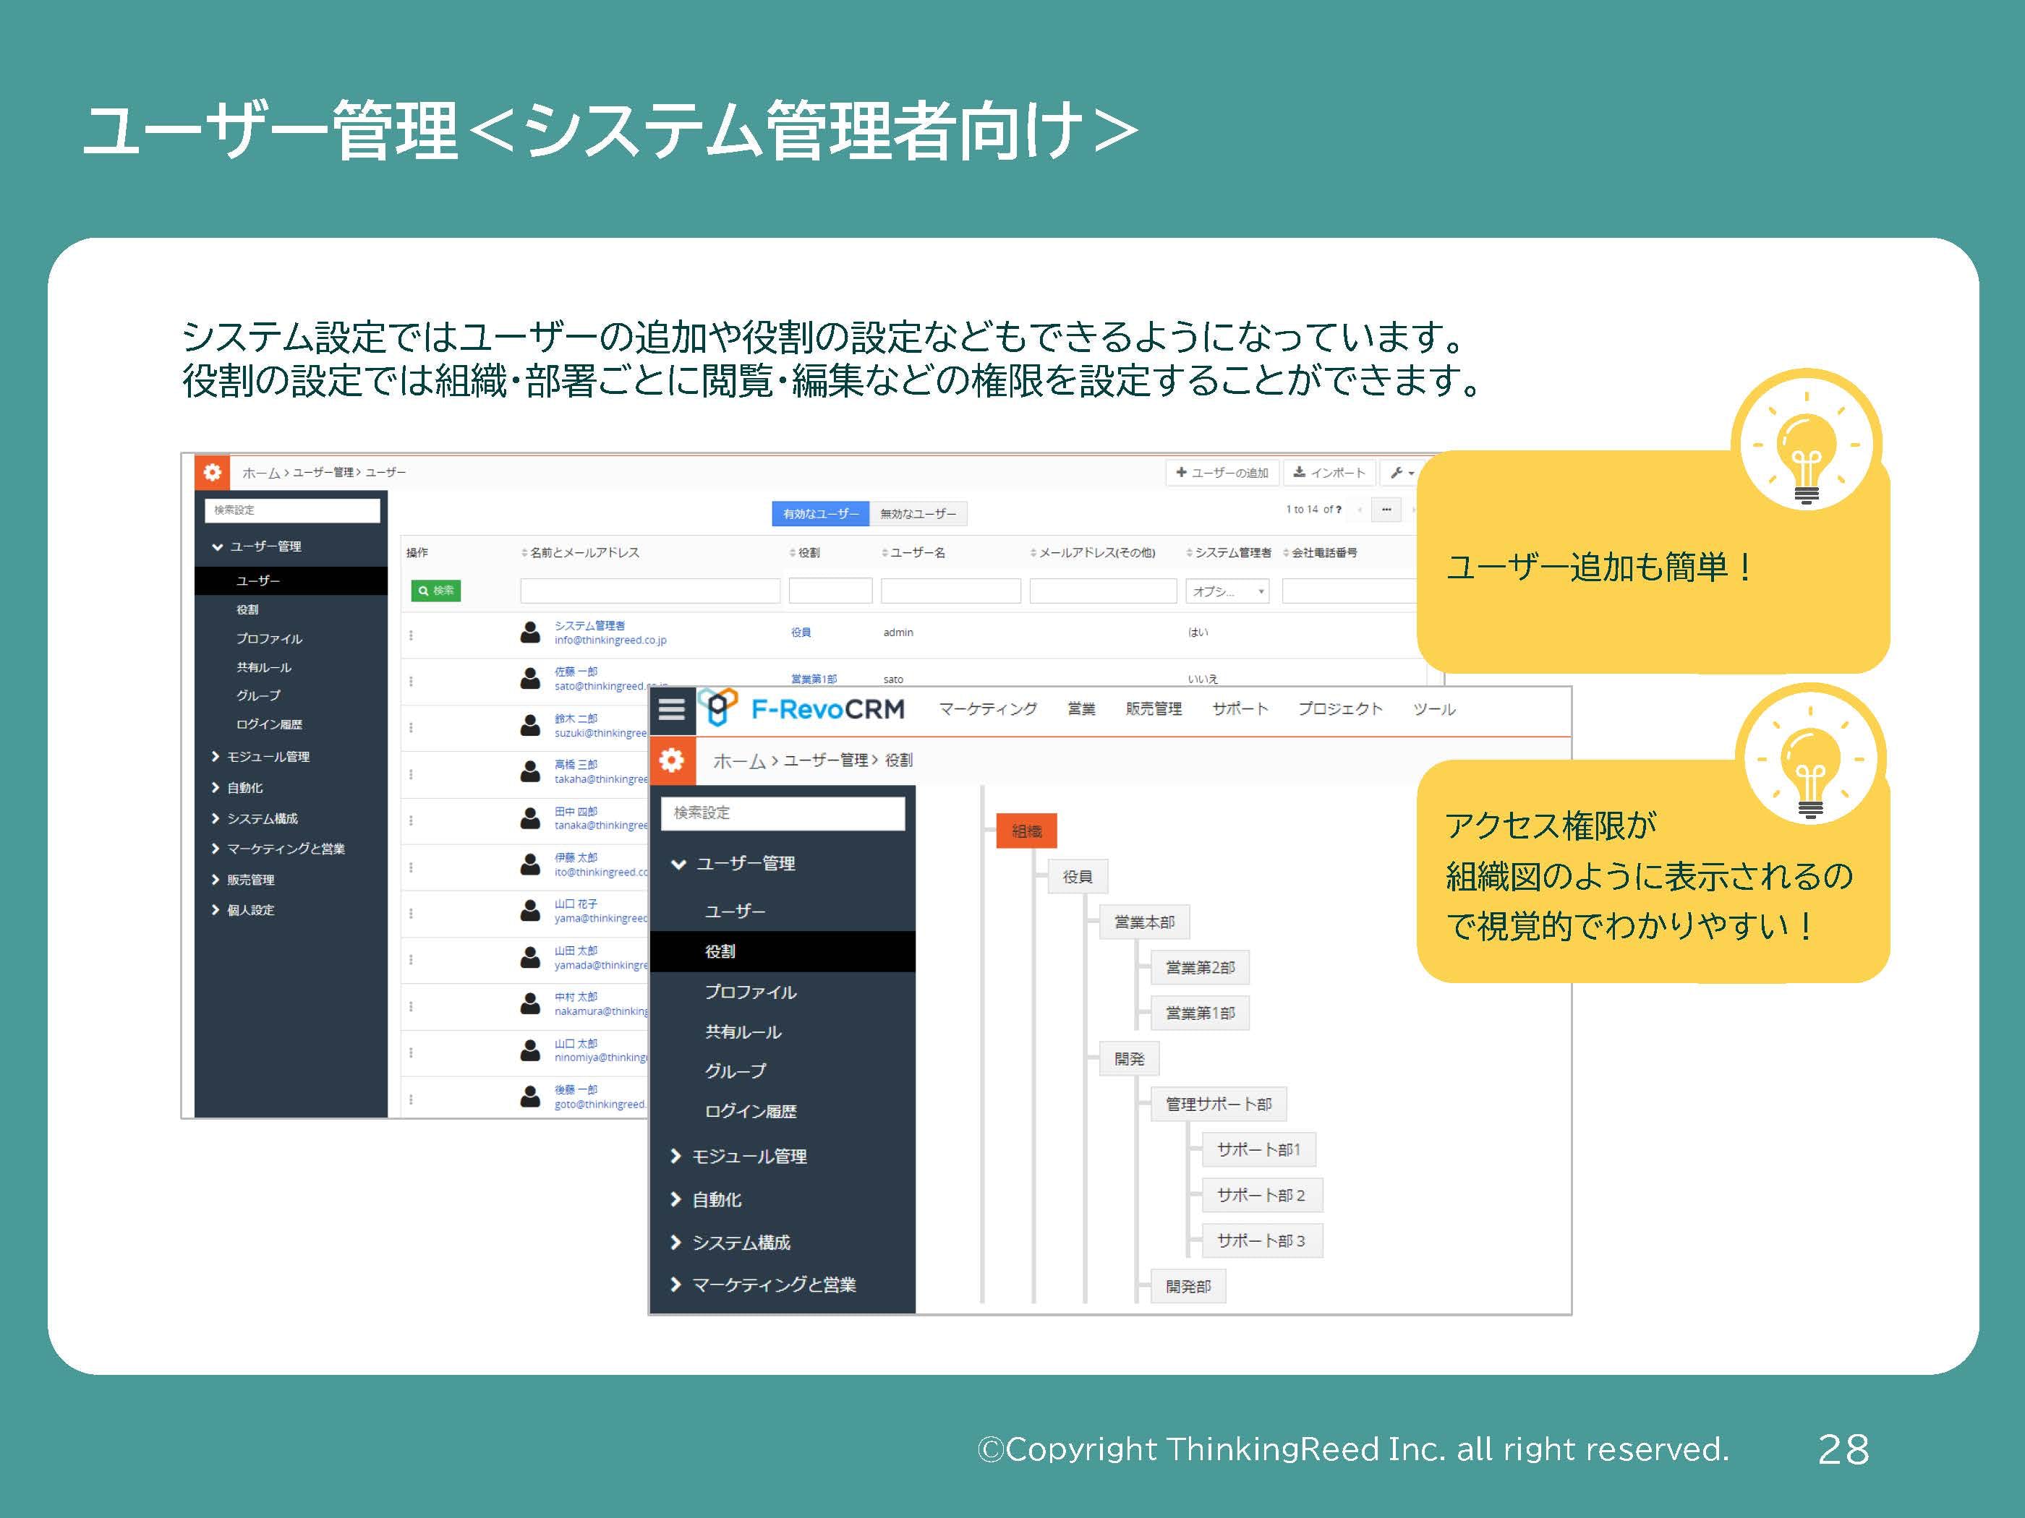Click the ellipsis pagination button near 1 to 14
Viewport: 2025px width, 1518px height.
1386,510
